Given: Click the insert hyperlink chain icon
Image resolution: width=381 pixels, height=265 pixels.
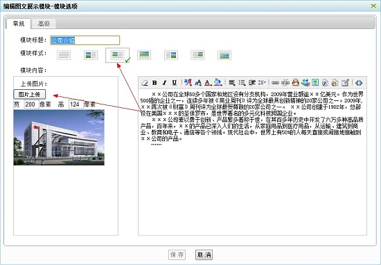Looking at the screenshot, I should coord(275,83).
